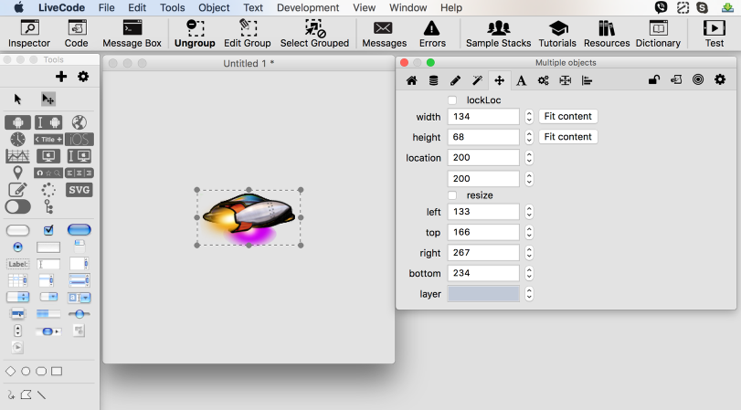Choose the Spinner widget

coord(48,190)
